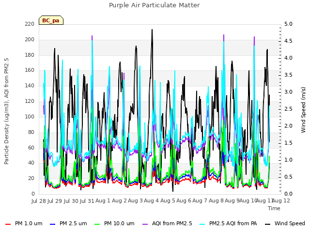Click the red PM 1.0 um legend swatch
Viewport: 310px width, 233px height.
(8, 224)
